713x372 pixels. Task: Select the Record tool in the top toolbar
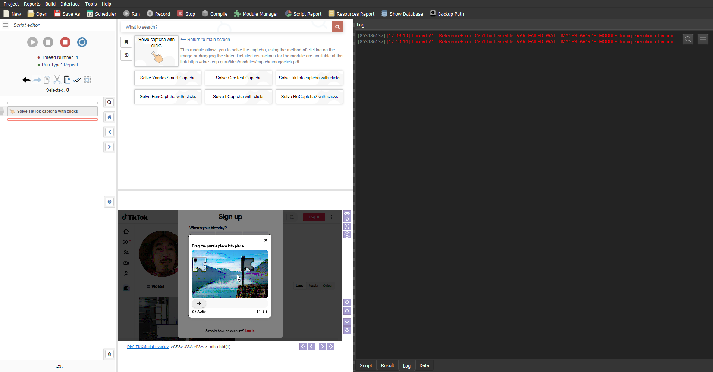pos(158,14)
